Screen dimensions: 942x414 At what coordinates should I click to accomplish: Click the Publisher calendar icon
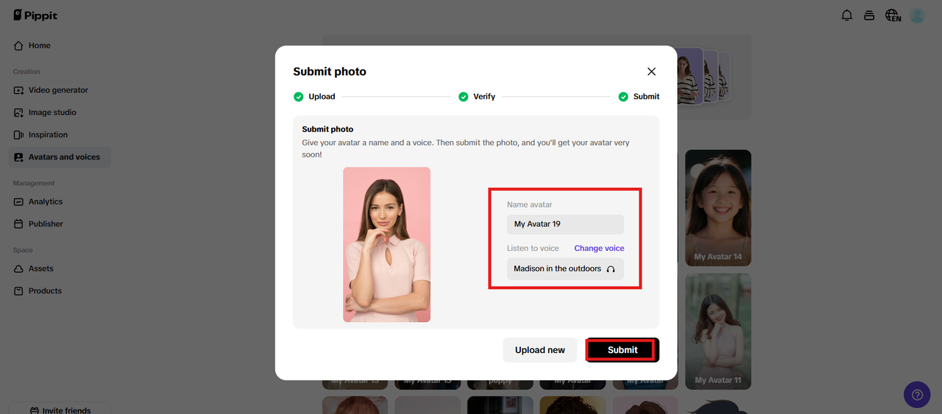click(x=19, y=224)
